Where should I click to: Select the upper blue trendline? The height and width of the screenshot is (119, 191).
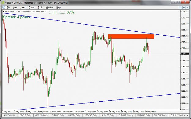click(x=91, y=25)
